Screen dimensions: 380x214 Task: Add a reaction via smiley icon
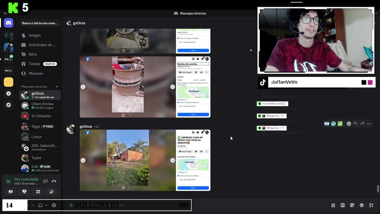coord(349,124)
